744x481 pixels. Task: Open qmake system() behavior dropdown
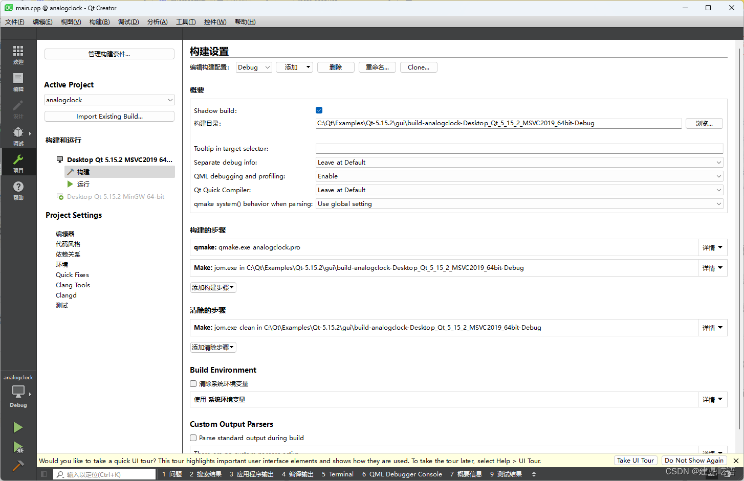point(519,204)
